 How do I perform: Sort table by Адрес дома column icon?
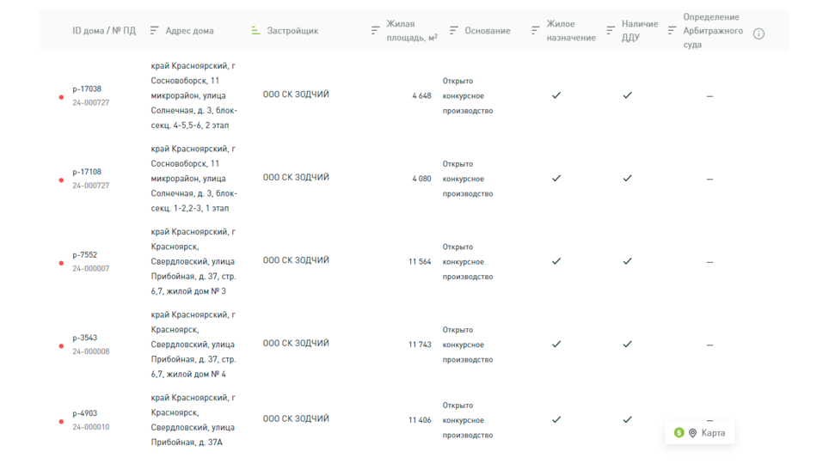pos(155,31)
